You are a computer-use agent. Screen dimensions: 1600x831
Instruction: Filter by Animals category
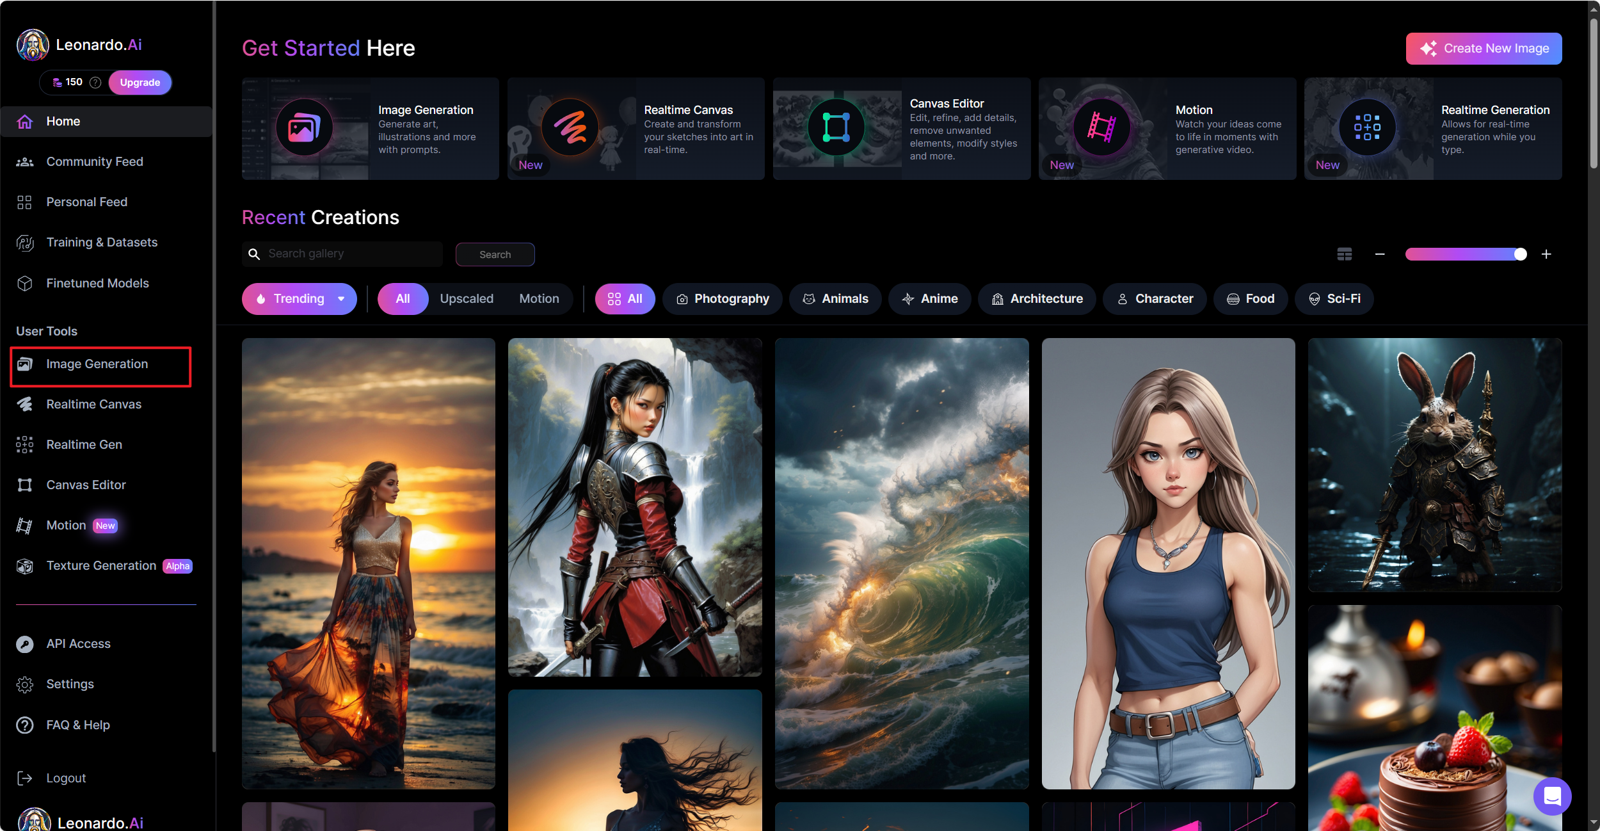835,299
